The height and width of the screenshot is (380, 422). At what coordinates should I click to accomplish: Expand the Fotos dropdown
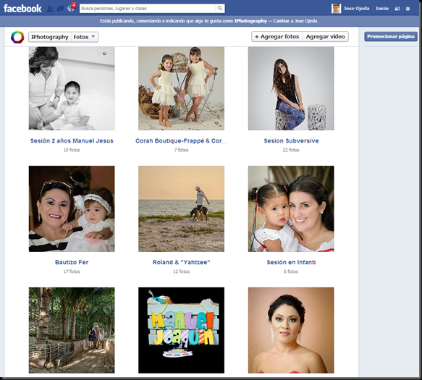pyautogui.click(x=85, y=37)
